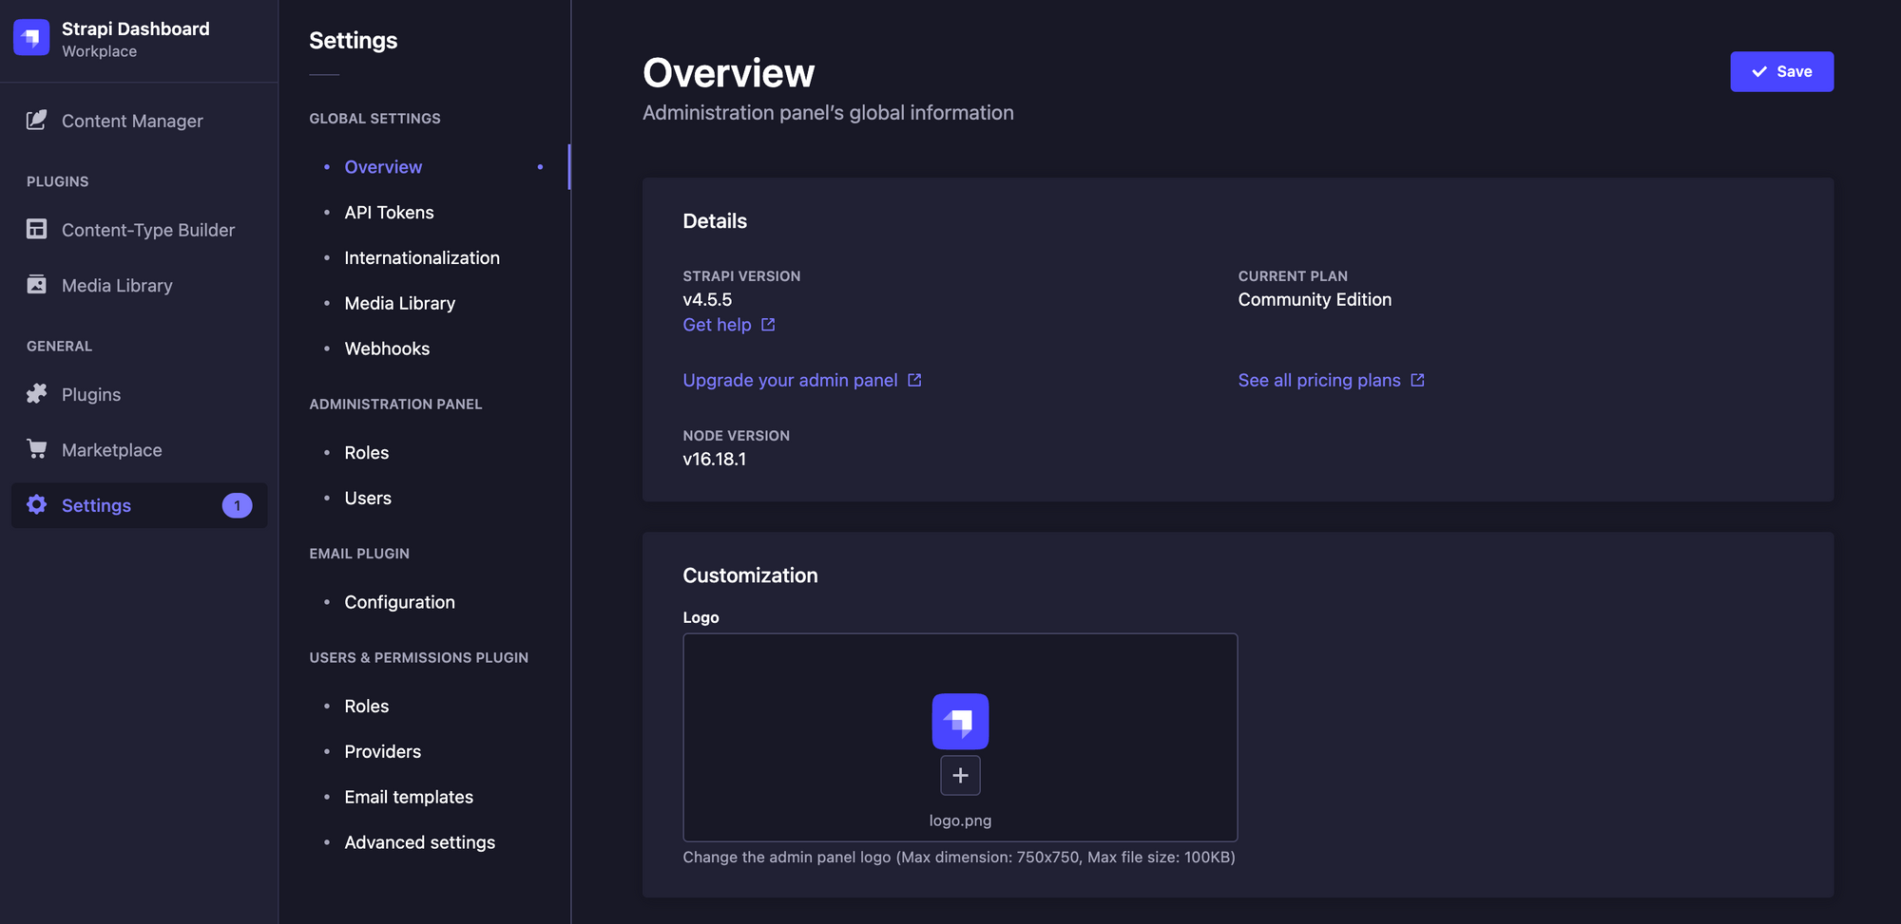Screen dimensions: 1901x924
Task: Click the external link icon beside Get help
Action: point(768,324)
